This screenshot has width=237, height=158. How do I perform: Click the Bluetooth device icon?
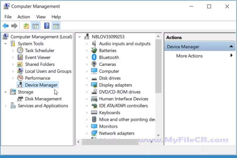(94, 57)
